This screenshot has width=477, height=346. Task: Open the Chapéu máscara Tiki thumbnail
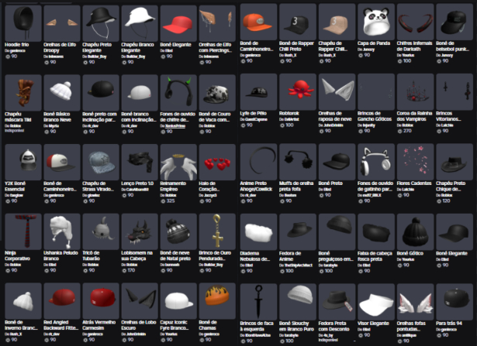click(x=23, y=93)
